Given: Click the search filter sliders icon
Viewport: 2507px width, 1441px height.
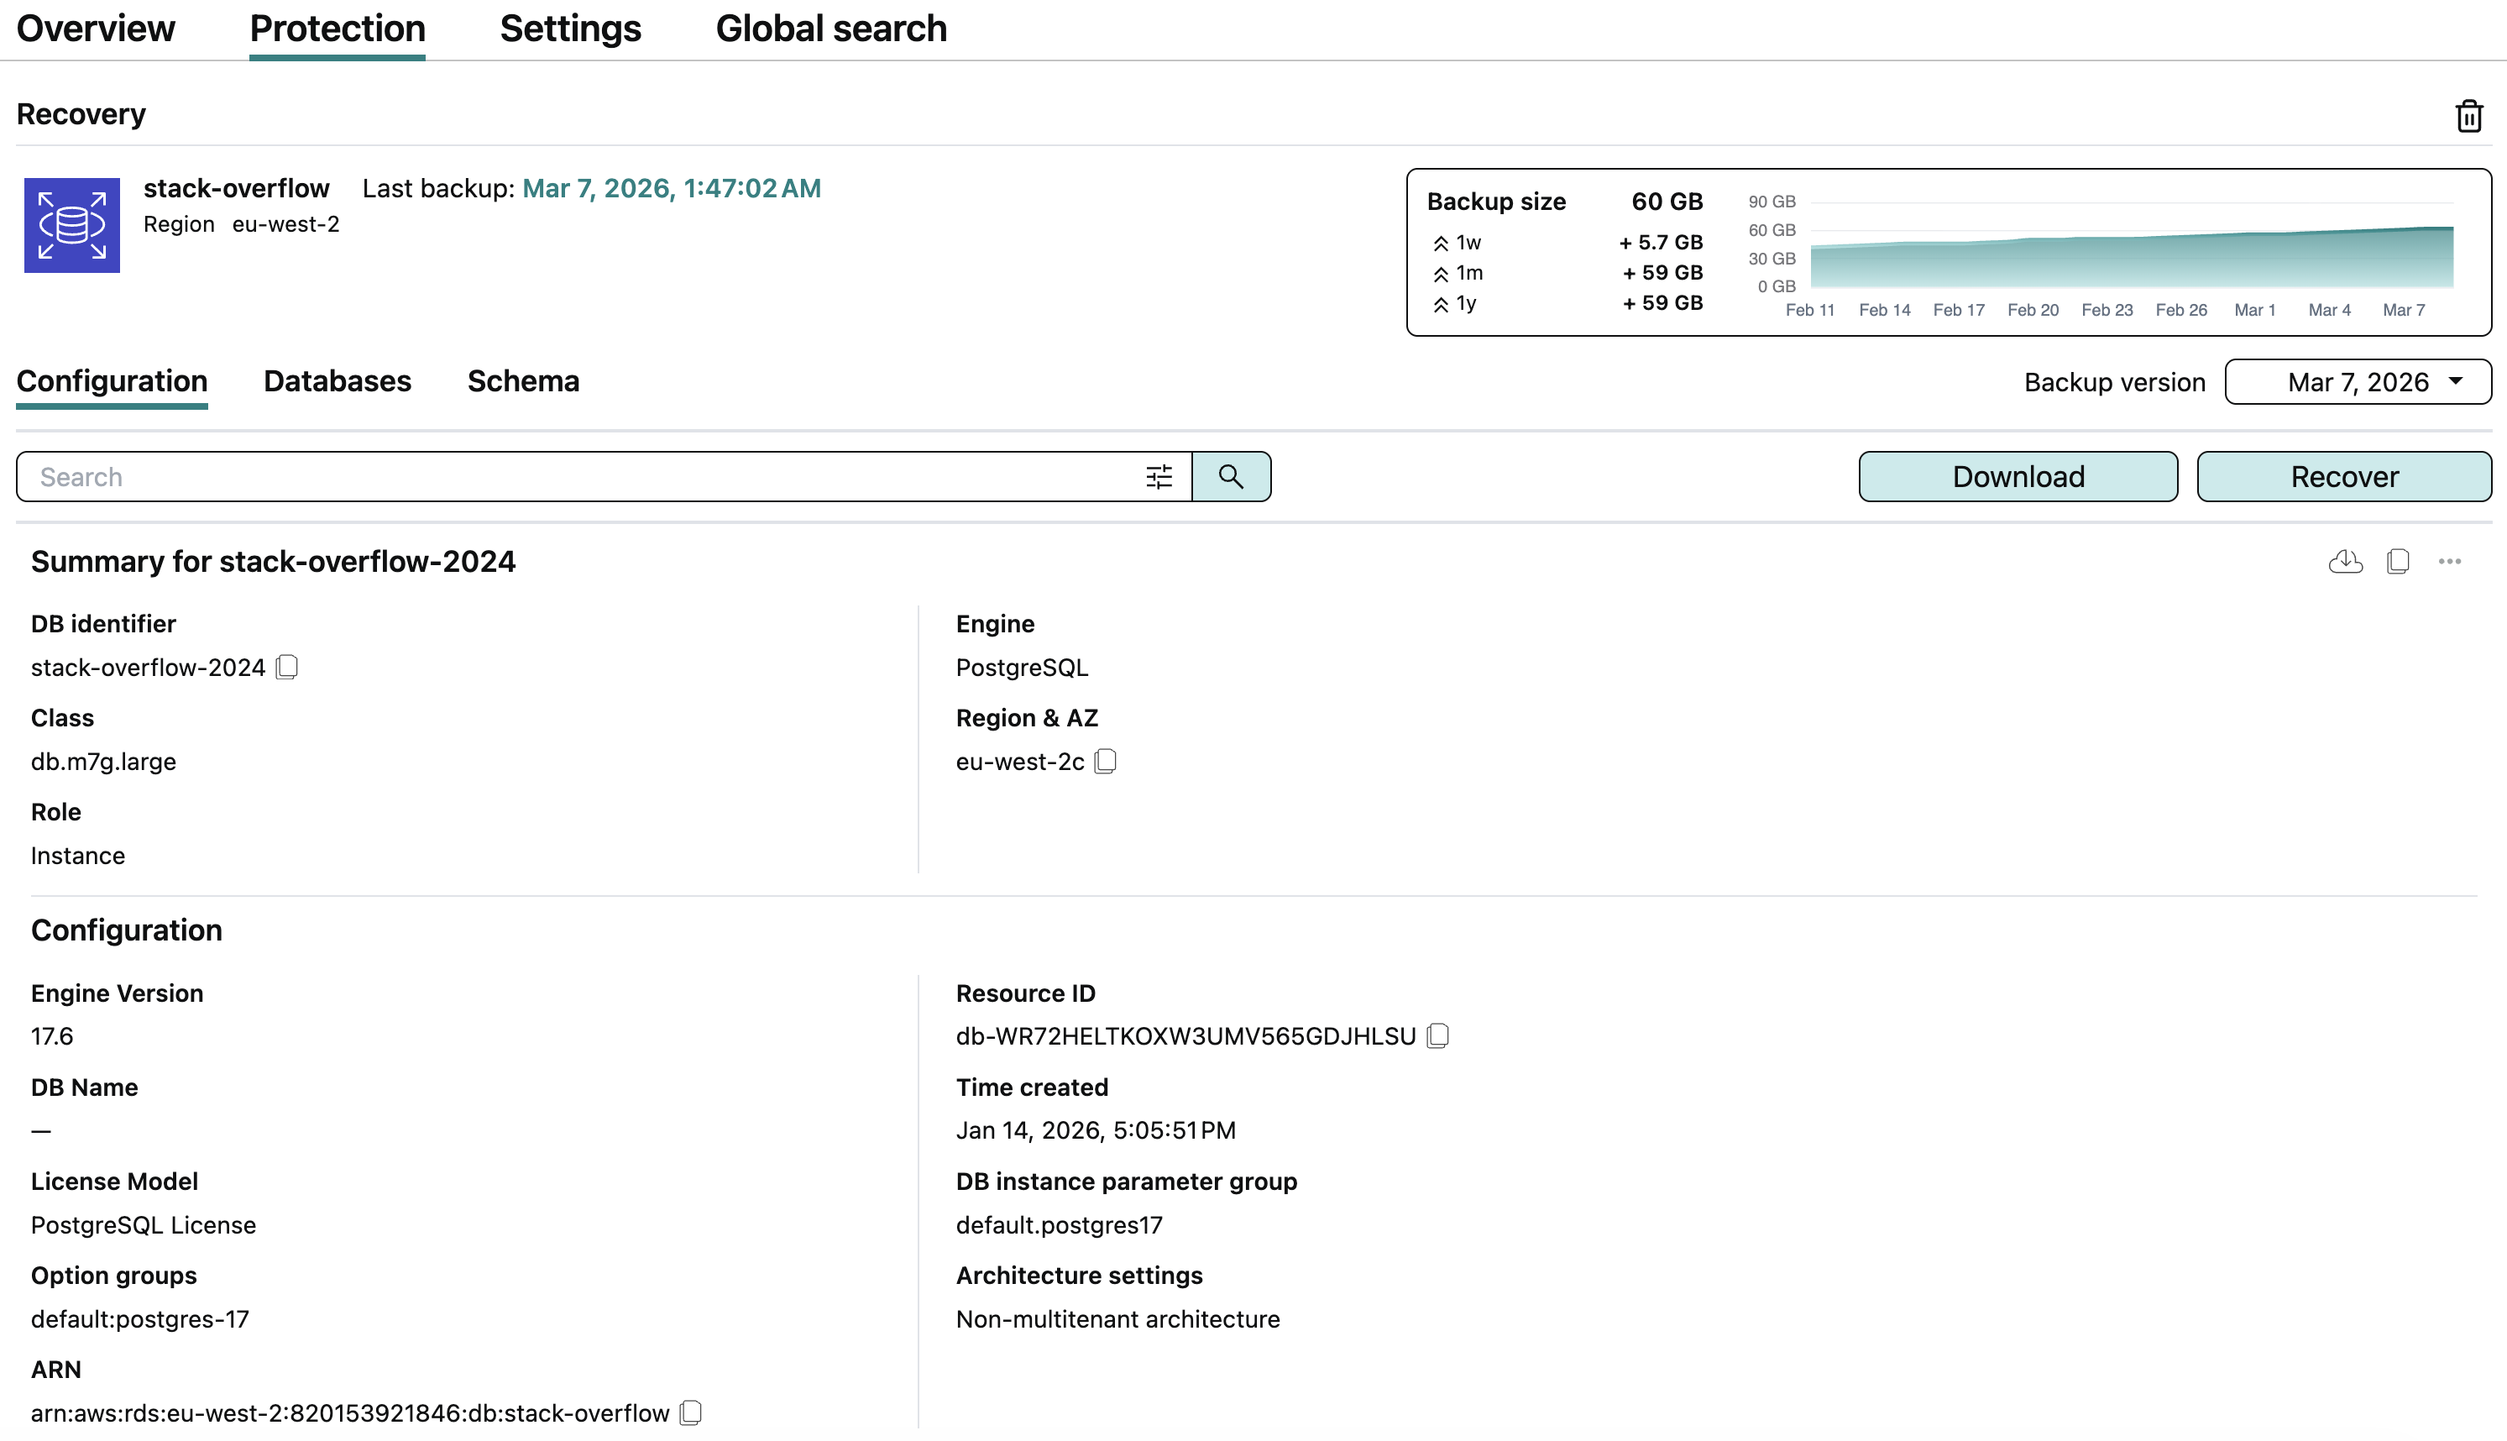Looking at the screenshot, I should click(x=1159, y=477).
